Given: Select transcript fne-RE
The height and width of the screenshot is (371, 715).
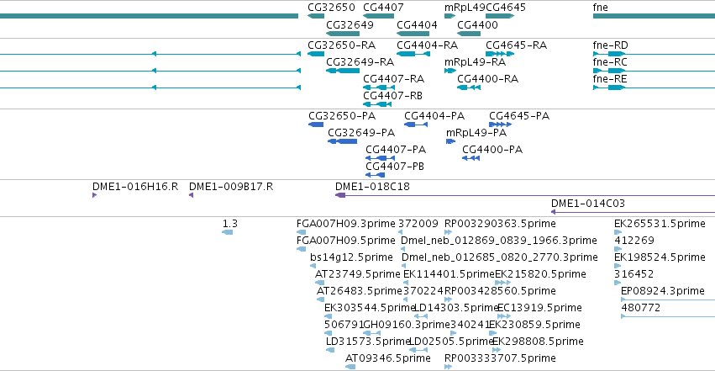Looking at the screenshot, I should point(610,79).
